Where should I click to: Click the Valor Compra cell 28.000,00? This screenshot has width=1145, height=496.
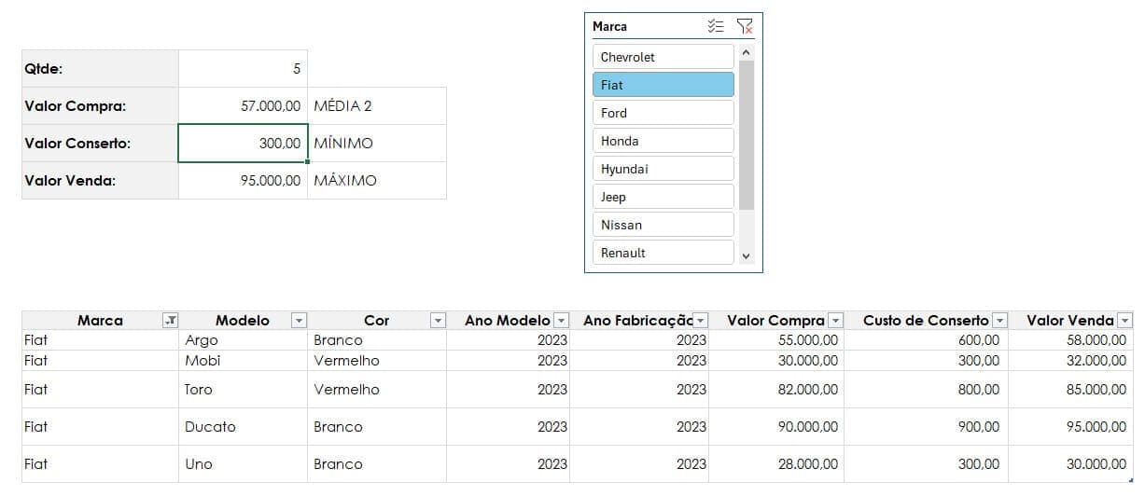coord(777,464)
